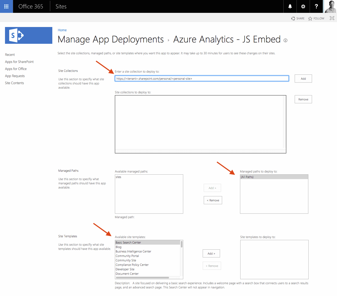
Task: Click the Office 365 header link
Action: click(x=31, y=6)
